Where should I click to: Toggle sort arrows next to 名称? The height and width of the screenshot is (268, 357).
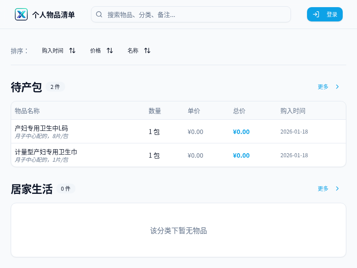click(x=147, y=50)
